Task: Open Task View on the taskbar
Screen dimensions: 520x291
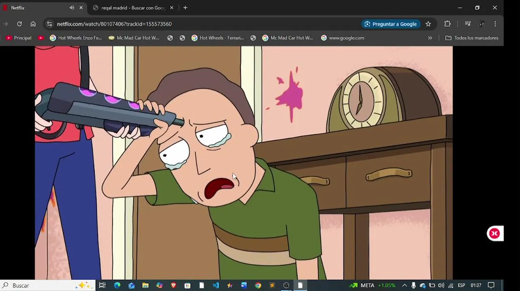Action: pyautogui.click(x=102, y=285)
